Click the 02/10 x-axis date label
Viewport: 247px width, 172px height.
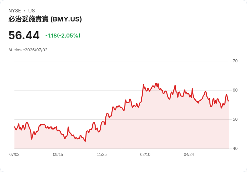(x=145, y=155)
